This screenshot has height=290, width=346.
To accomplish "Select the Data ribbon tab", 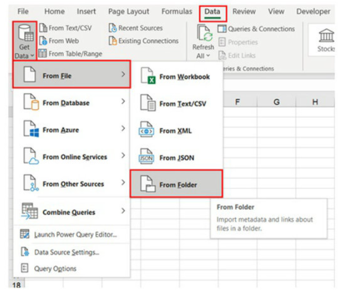I will pyautogui.click(x=212, y=12).
